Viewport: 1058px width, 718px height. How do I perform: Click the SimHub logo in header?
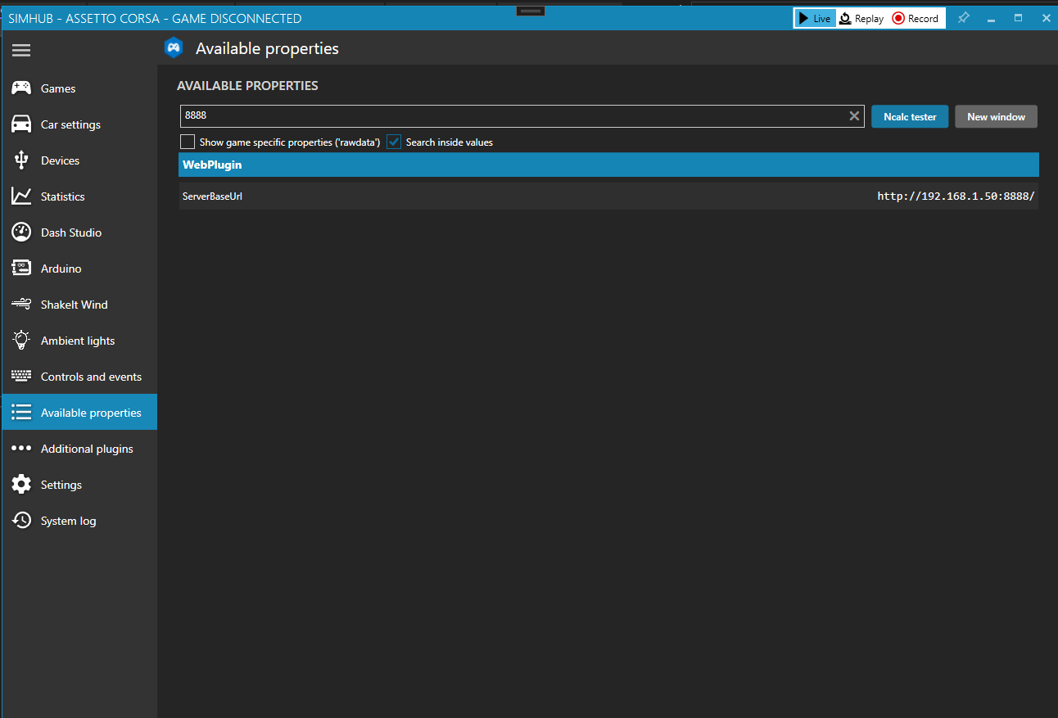point(174,48)
